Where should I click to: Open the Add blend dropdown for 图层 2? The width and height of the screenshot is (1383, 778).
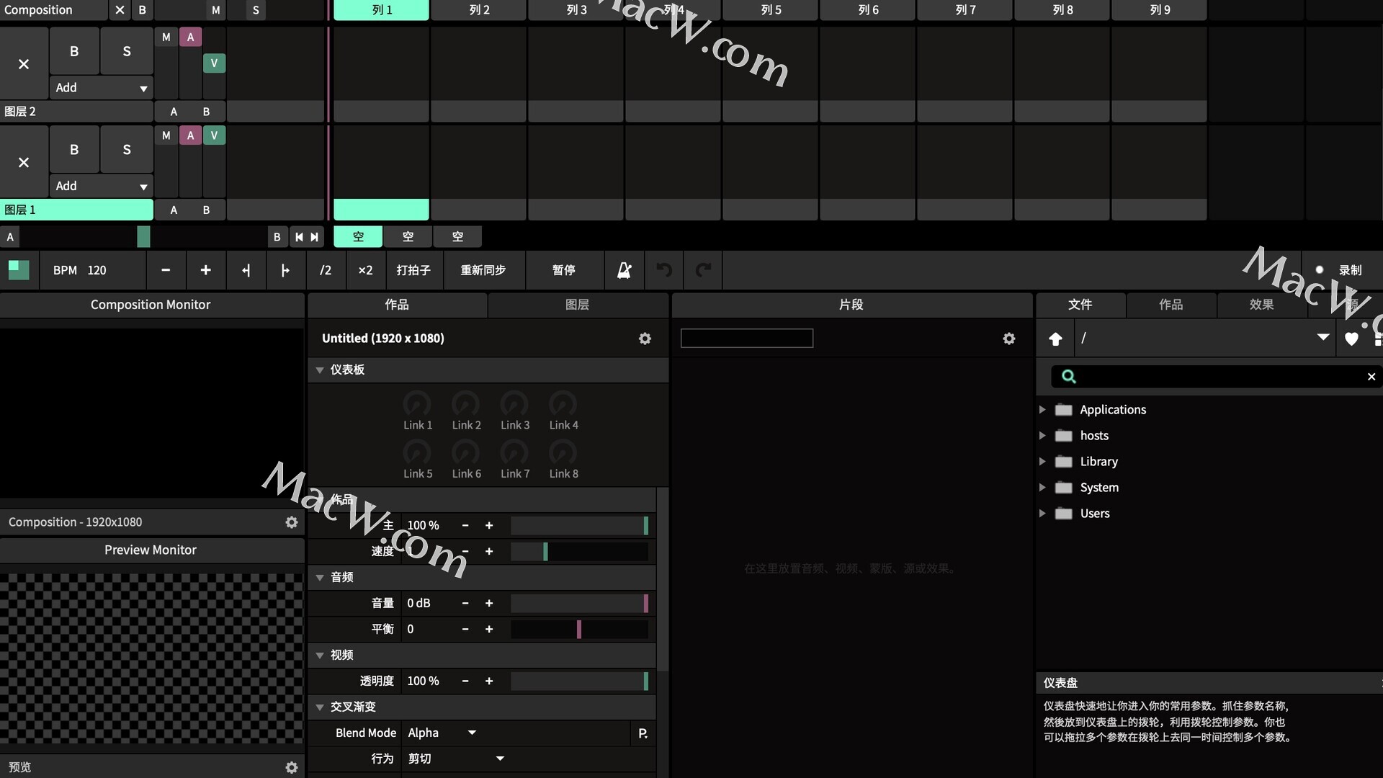pos(101,88)
